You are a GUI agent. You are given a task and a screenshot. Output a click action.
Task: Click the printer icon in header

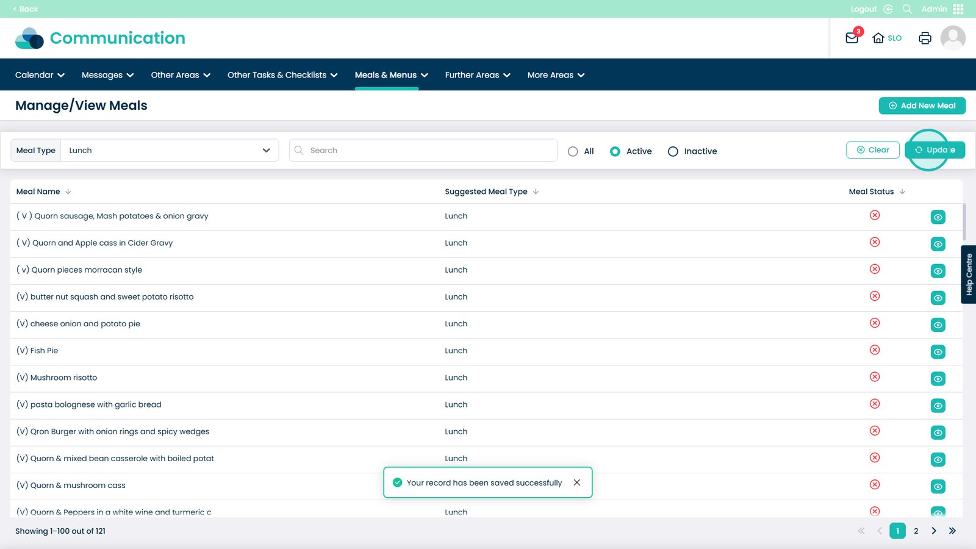pyautogui.click(x=925, y=38)
